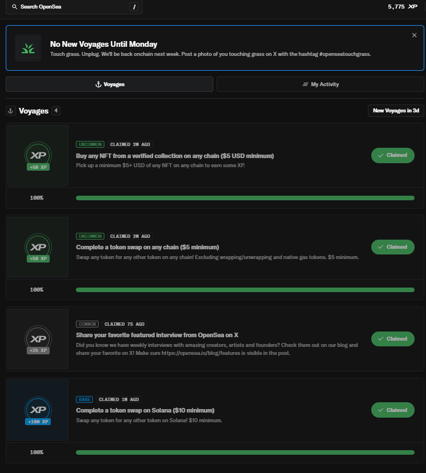Click the touch grass banner description
Screen dimensions: 426x473
tap(210, 54)
